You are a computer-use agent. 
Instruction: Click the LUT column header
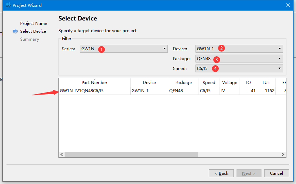266,82
